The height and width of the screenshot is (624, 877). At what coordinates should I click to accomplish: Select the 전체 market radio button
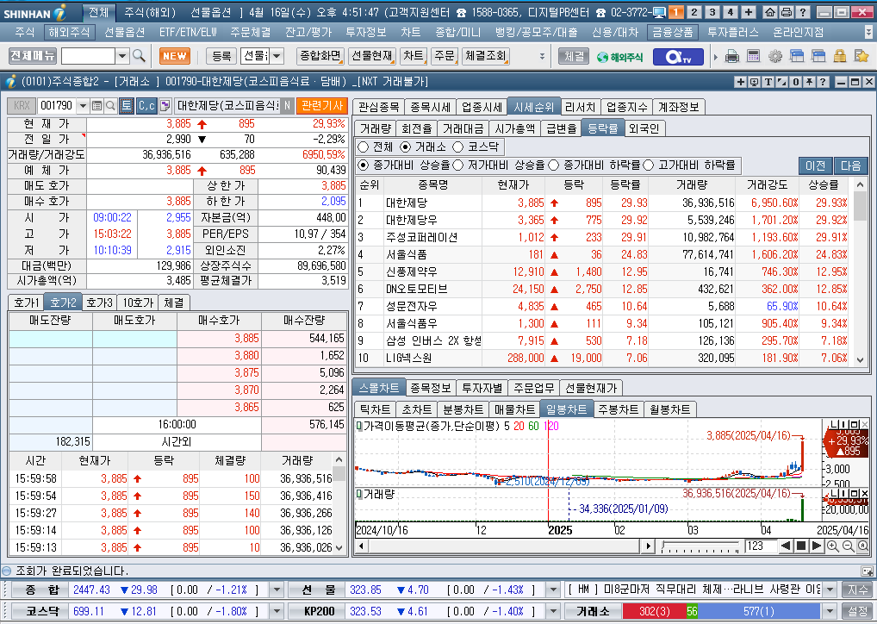[364, 147]
